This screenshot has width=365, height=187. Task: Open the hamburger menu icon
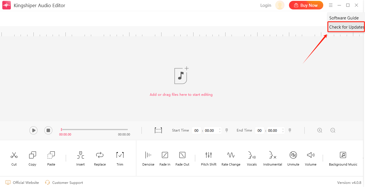331,5
